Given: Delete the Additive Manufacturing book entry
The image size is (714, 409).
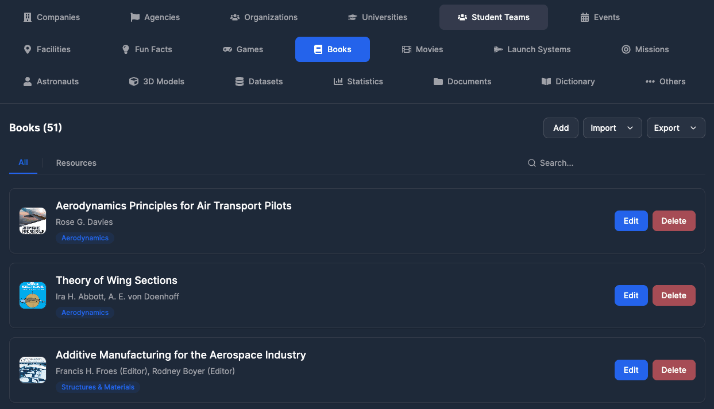Looking at the screenshot, I should tap(673, 370).
